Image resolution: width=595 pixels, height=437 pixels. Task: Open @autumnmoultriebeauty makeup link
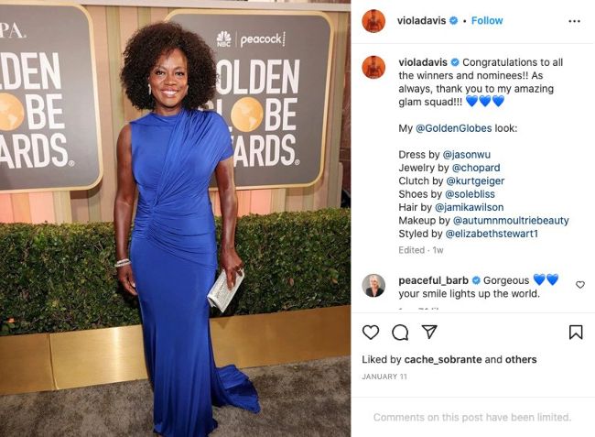511,221
